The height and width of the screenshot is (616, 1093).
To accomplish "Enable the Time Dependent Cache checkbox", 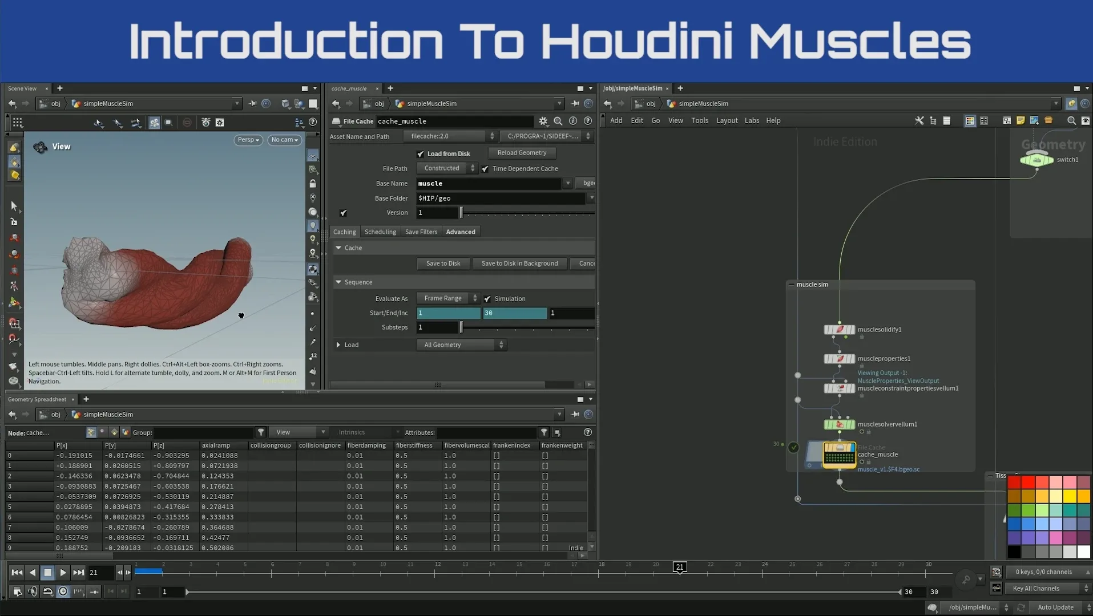I will point(486,168).
